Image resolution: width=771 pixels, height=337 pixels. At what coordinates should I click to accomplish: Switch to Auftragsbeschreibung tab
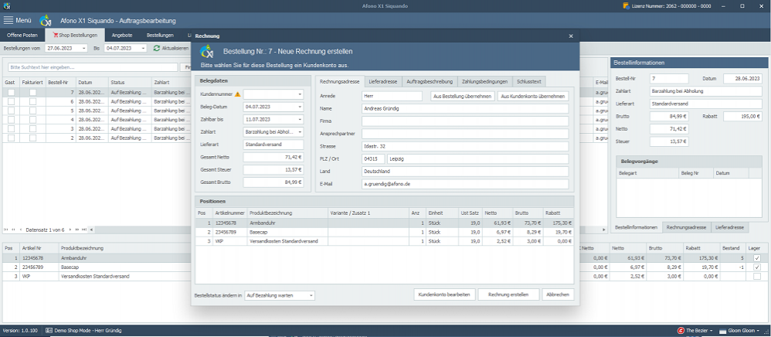[430, 82]
